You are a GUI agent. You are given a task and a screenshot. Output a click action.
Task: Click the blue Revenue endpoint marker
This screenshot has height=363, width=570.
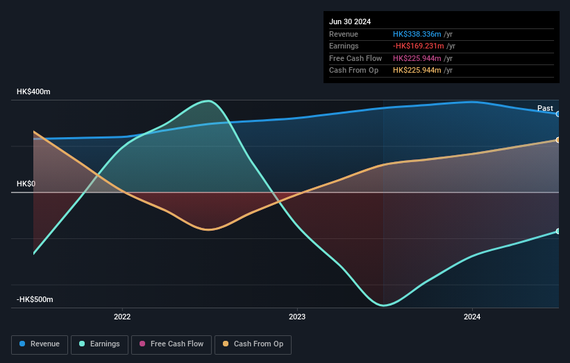tap(558, 114)
